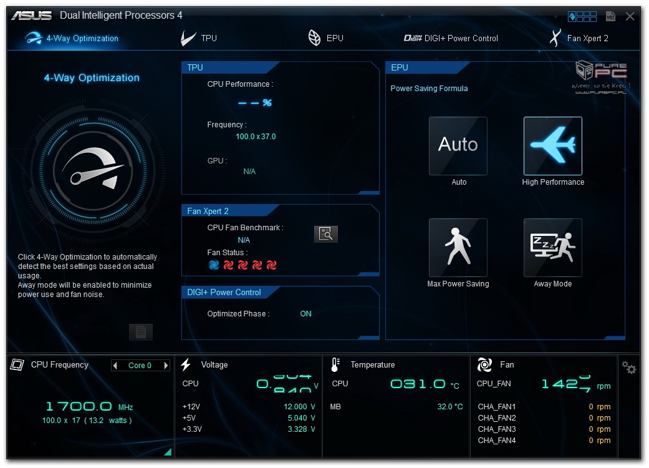This screenshot has height=468, width=649.
Task: Click the version info 'ver.' icon
Action: [x=611, y=17]
